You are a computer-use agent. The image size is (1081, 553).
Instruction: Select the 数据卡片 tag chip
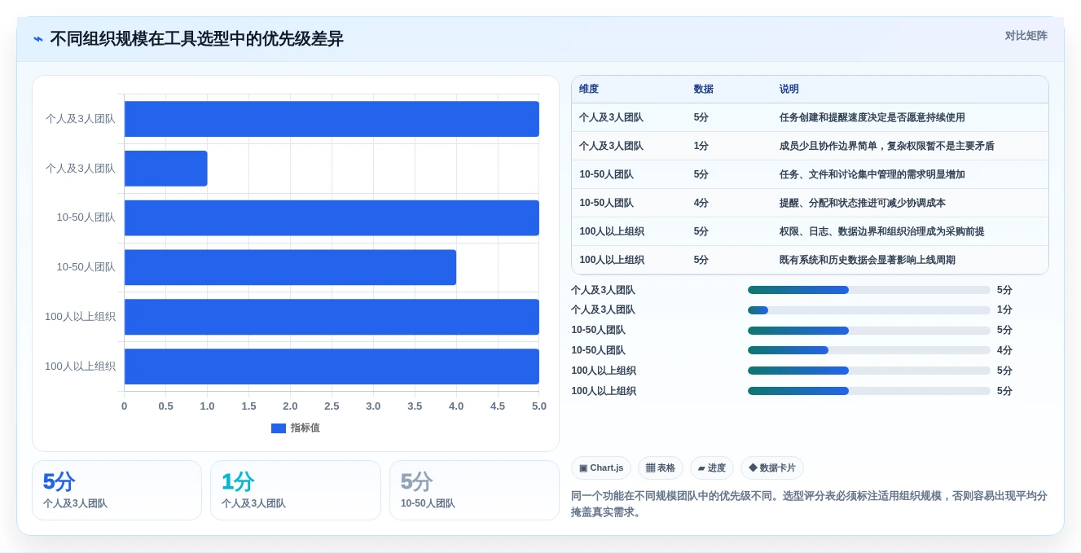772,467
